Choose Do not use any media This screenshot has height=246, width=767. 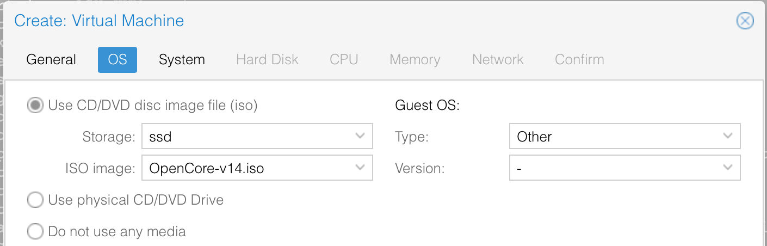pos(35,232)
